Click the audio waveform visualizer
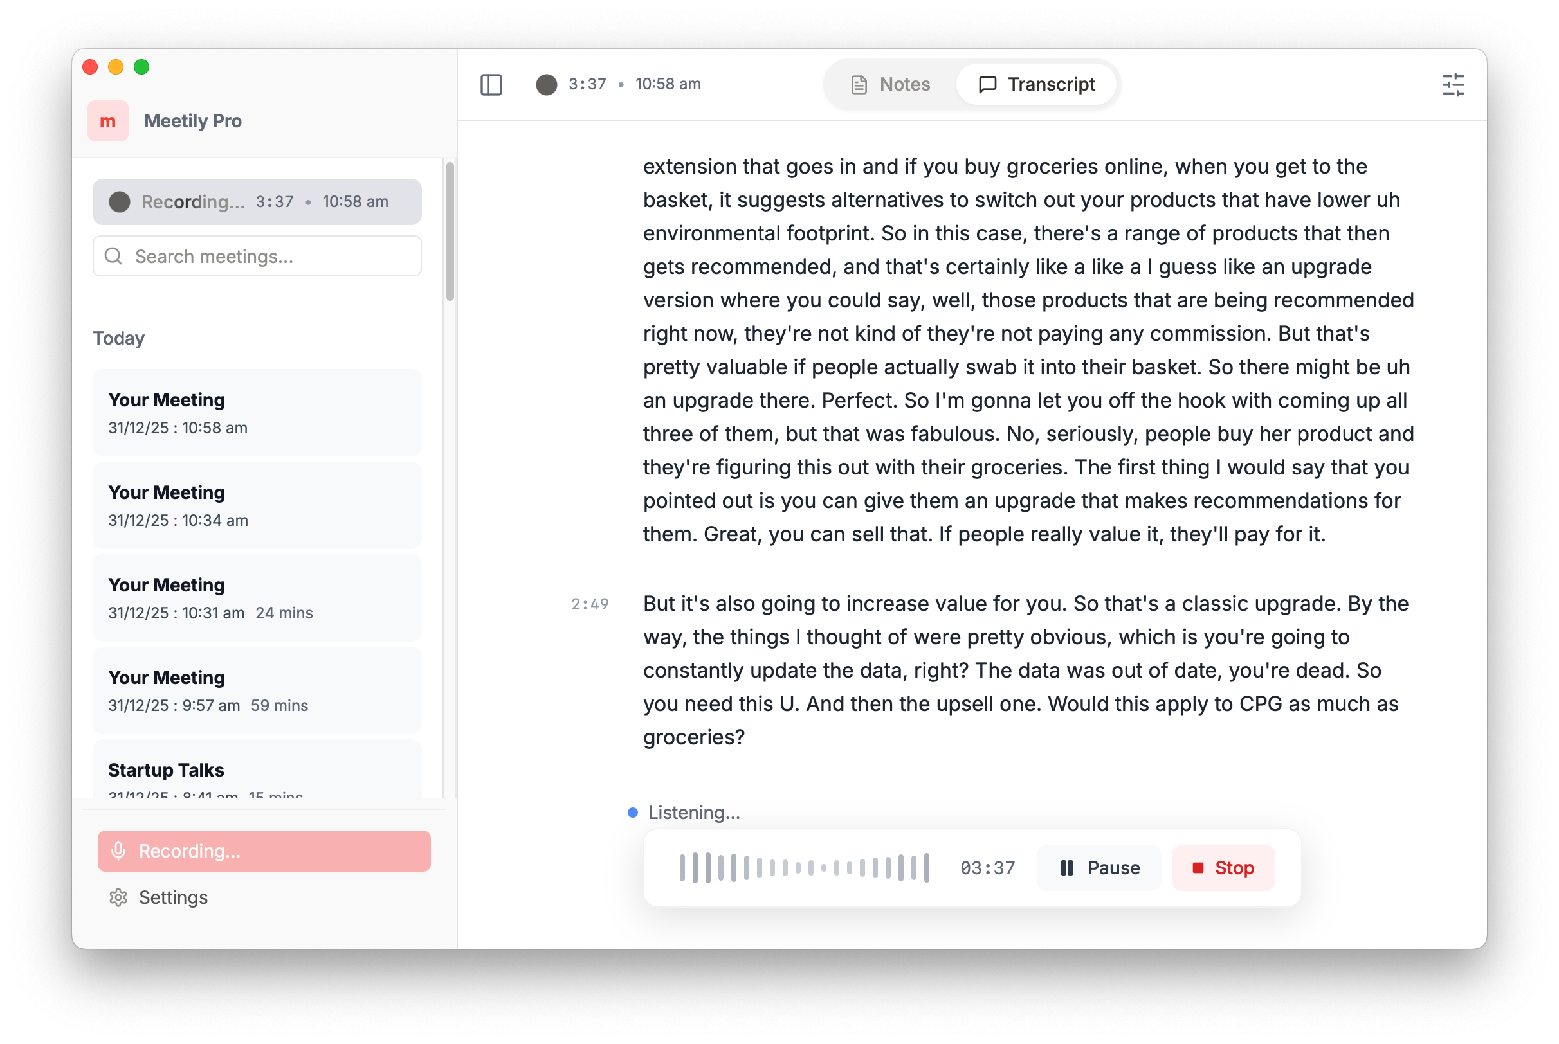 click(x=805, y=869)
